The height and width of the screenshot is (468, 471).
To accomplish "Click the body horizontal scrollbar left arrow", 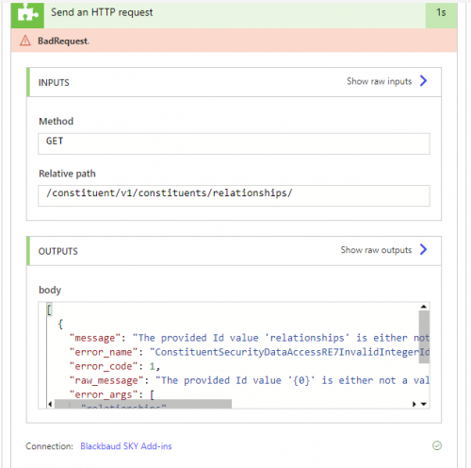I will click(50, 404).
